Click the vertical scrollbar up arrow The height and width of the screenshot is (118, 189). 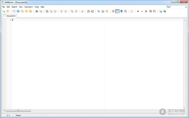[184, 20]
